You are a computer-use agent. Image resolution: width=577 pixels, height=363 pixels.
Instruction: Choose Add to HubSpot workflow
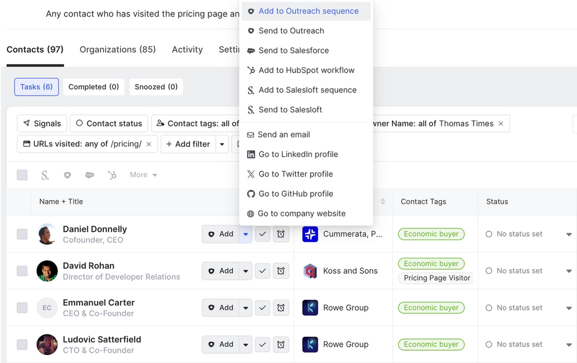(x=306, y=70)
